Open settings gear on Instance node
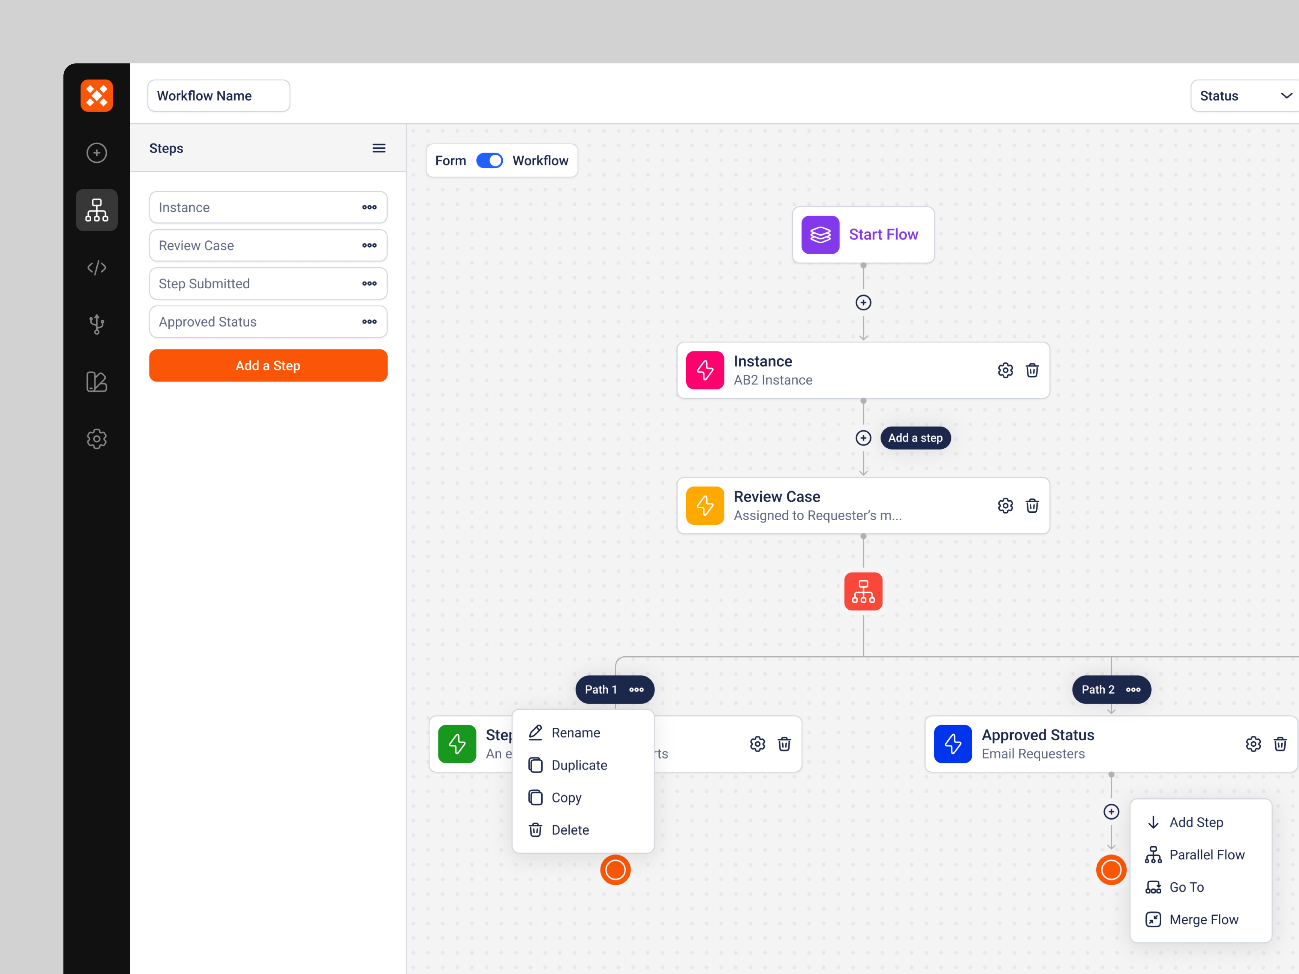 click(1005, 370)
